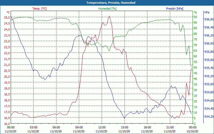This screenshot has height=134, width=214.
Task: Click pressure axis value 935,20
Action: pyautogui.click(x=209, y=76)
